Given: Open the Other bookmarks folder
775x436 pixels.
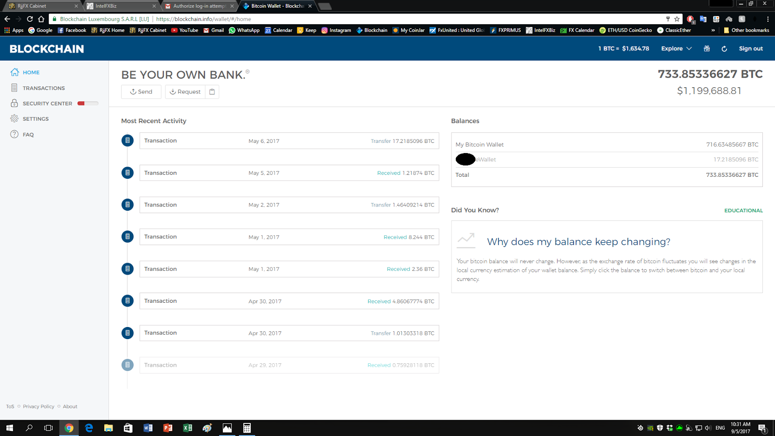Looking at the screenshot, I should tap(746, 30).
